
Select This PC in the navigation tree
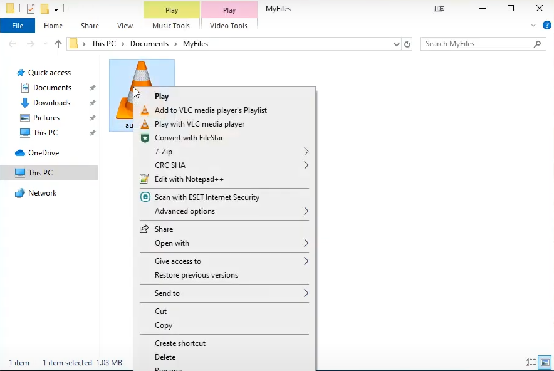[49, 173]
